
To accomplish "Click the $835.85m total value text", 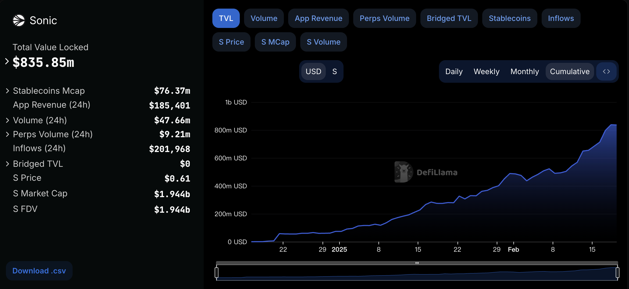I will tap(44, 62).
